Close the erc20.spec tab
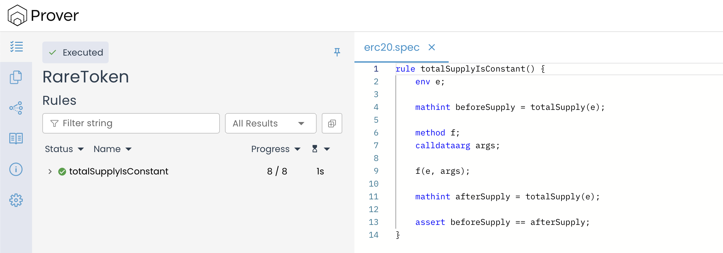 432,47
